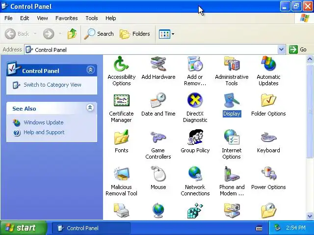
Task: Click the system tray network icon
Action: tap(278, 228)
